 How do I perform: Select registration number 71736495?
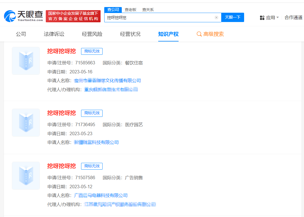[85, 125]
